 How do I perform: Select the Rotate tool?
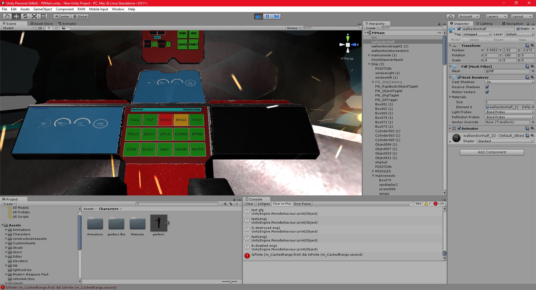pos(25,16)
